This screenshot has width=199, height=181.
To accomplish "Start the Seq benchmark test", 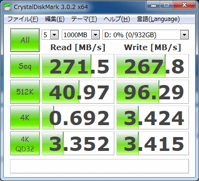I will pos(25,66).
